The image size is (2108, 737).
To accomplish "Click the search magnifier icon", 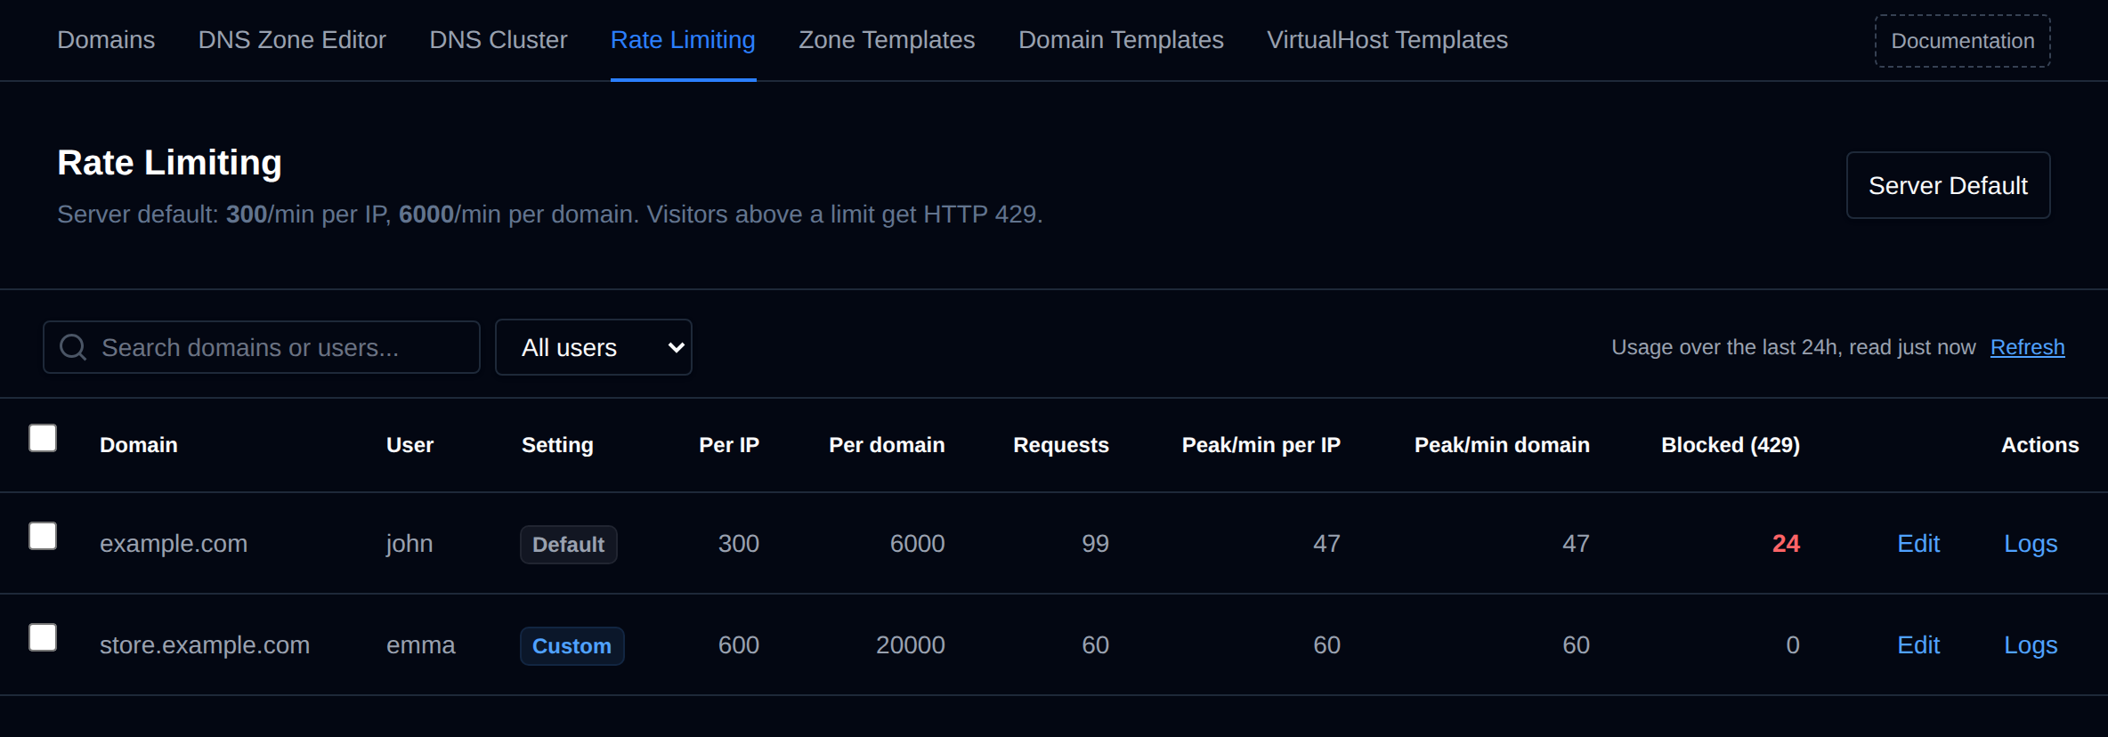I will point(73,347).
